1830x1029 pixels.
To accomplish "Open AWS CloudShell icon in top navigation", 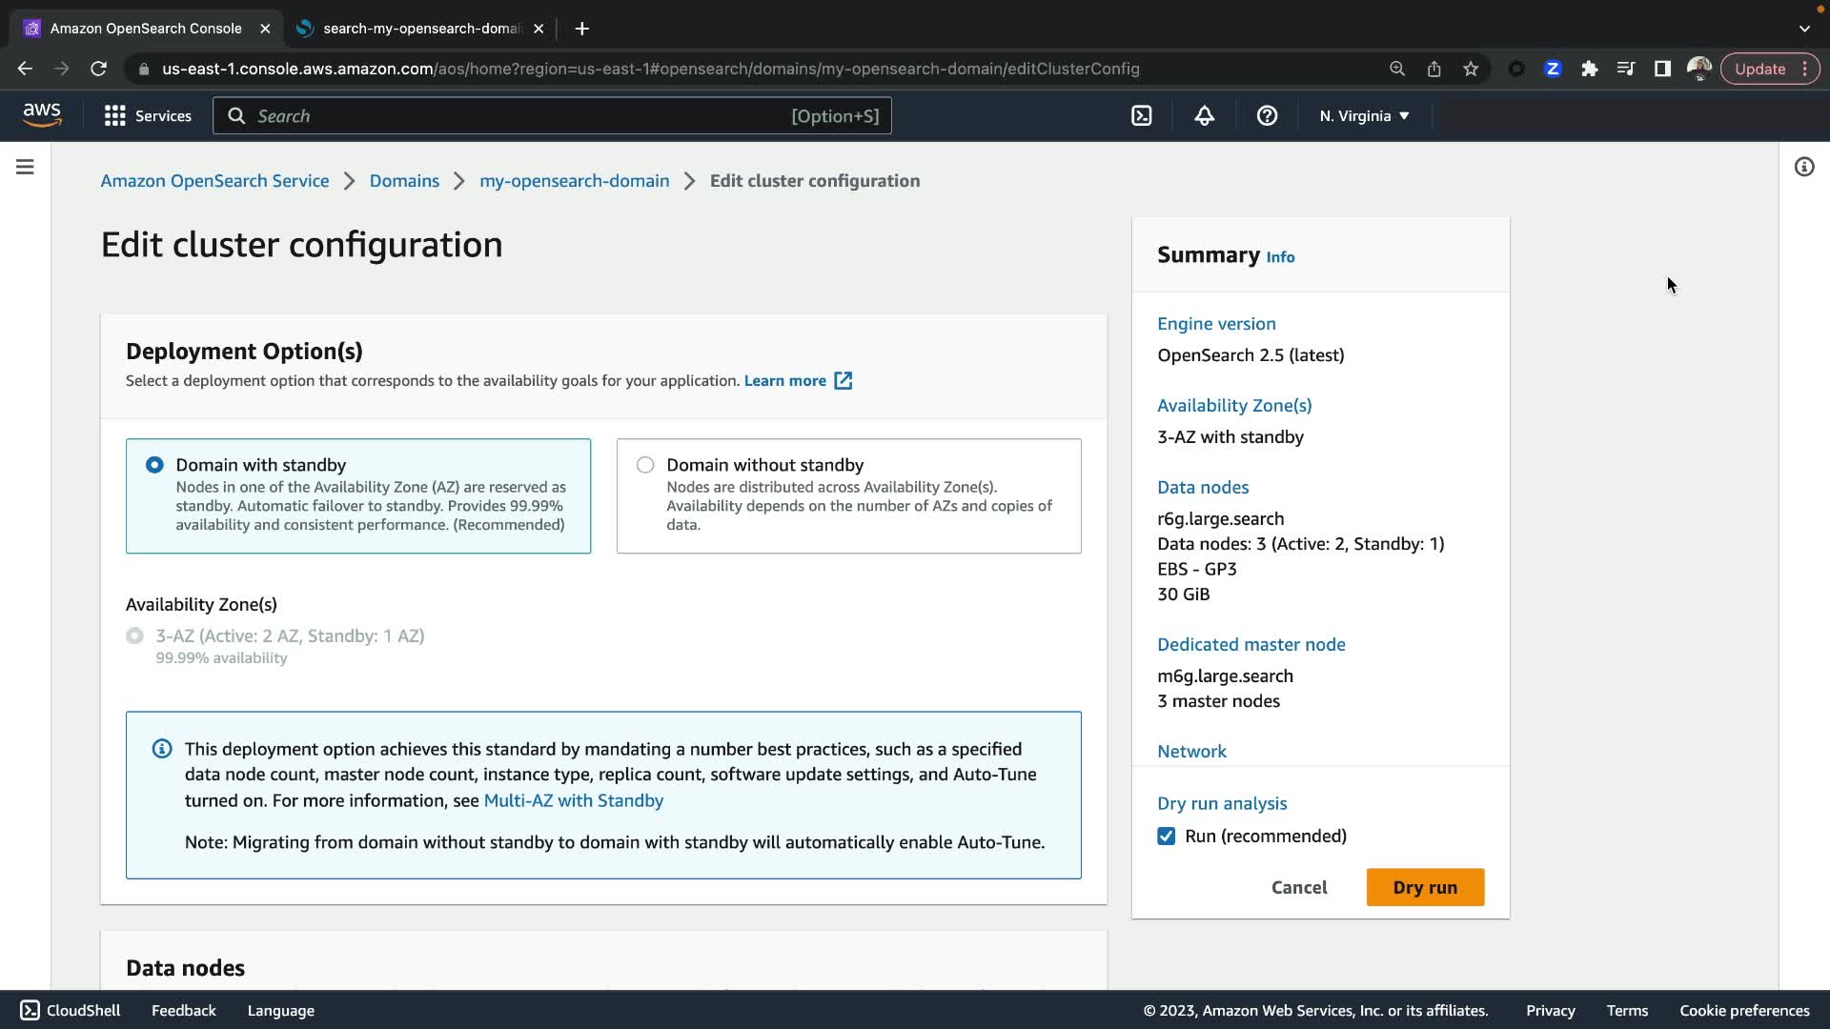I will click(1141, 116).
